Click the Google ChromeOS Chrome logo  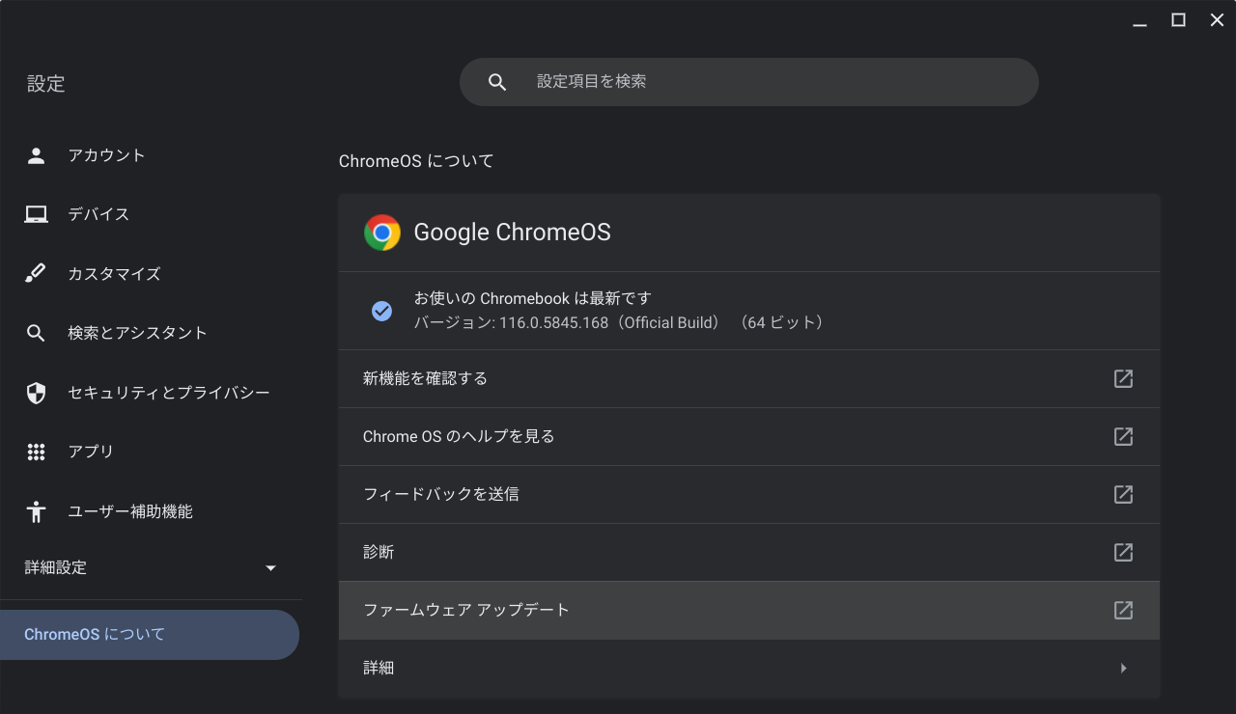click(382, 232)
